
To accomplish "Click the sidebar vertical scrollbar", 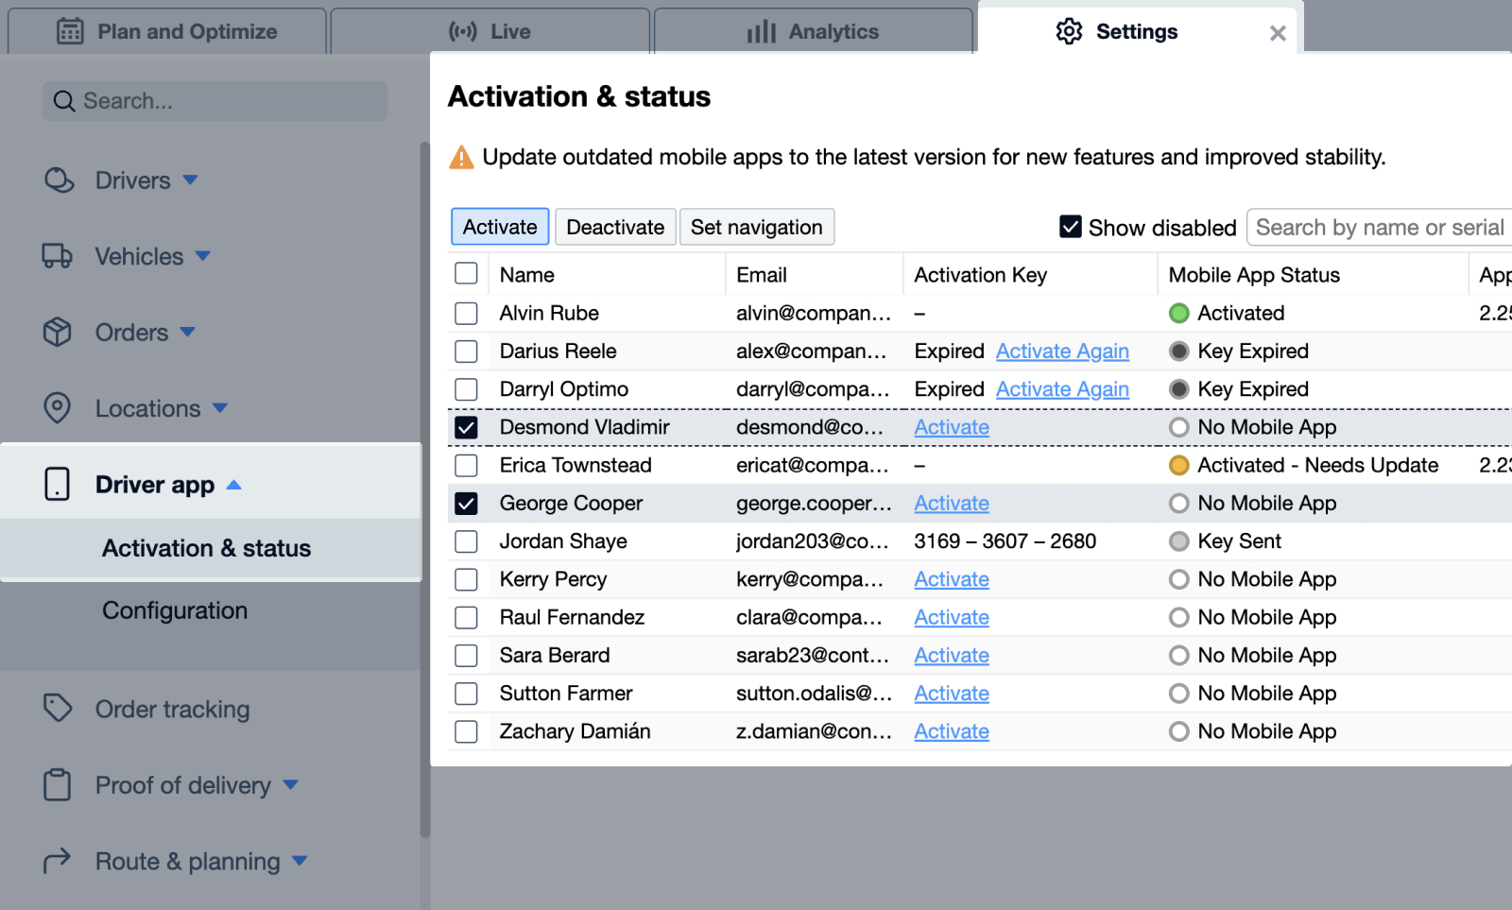I will pyautogui.click(x=425, y=489).
